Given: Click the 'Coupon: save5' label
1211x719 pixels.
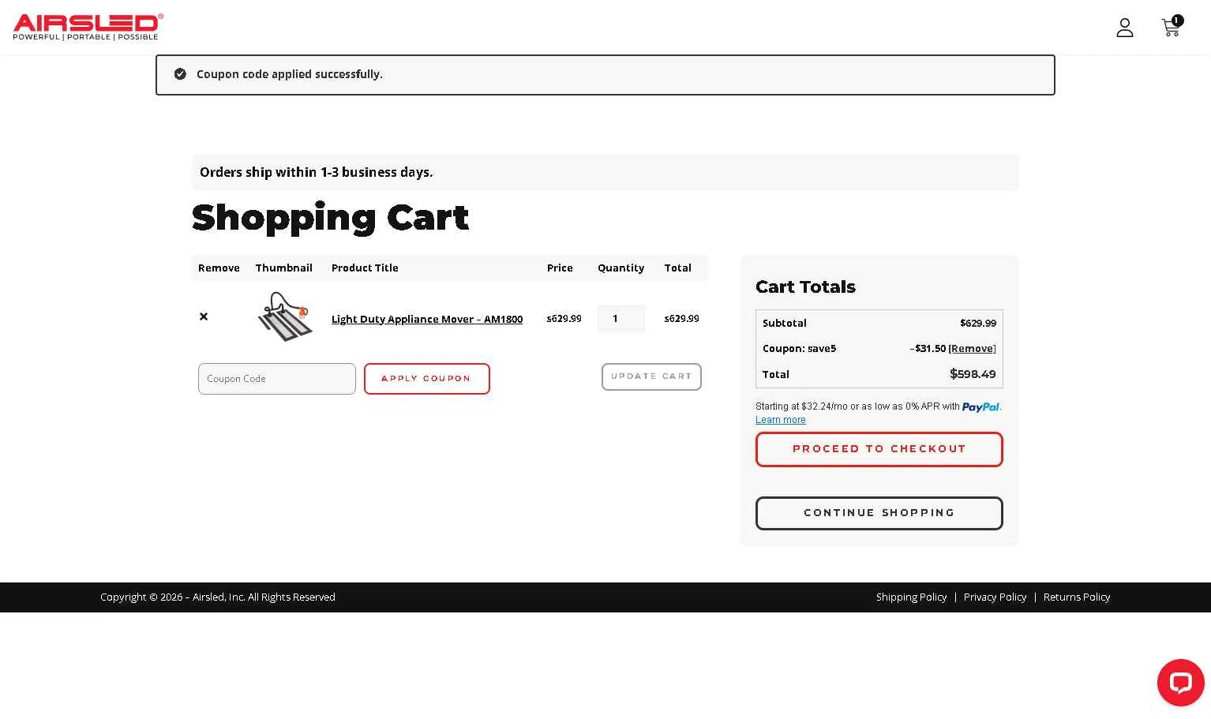Looking at the screenshot, I should coord(799,348).
